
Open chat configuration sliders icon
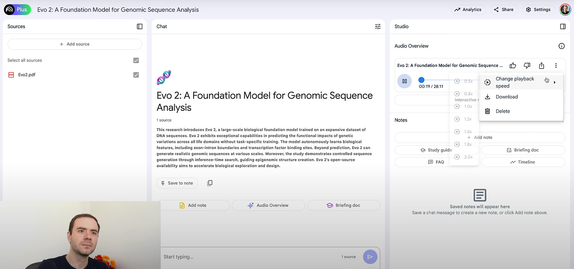(x=378, y=26)
